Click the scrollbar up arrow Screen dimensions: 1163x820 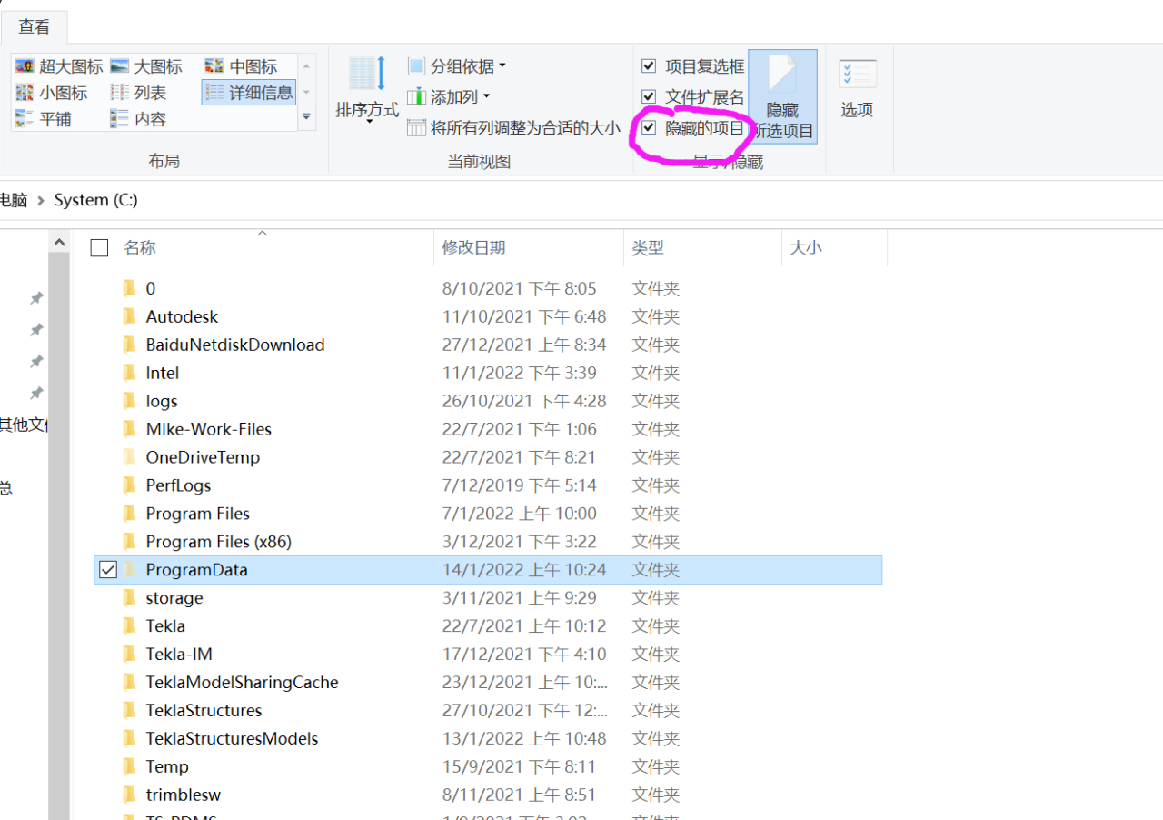coord(59,240)
